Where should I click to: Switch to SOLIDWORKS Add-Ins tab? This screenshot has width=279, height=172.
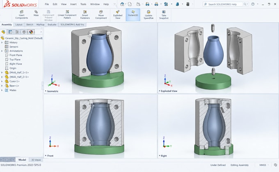72,25
